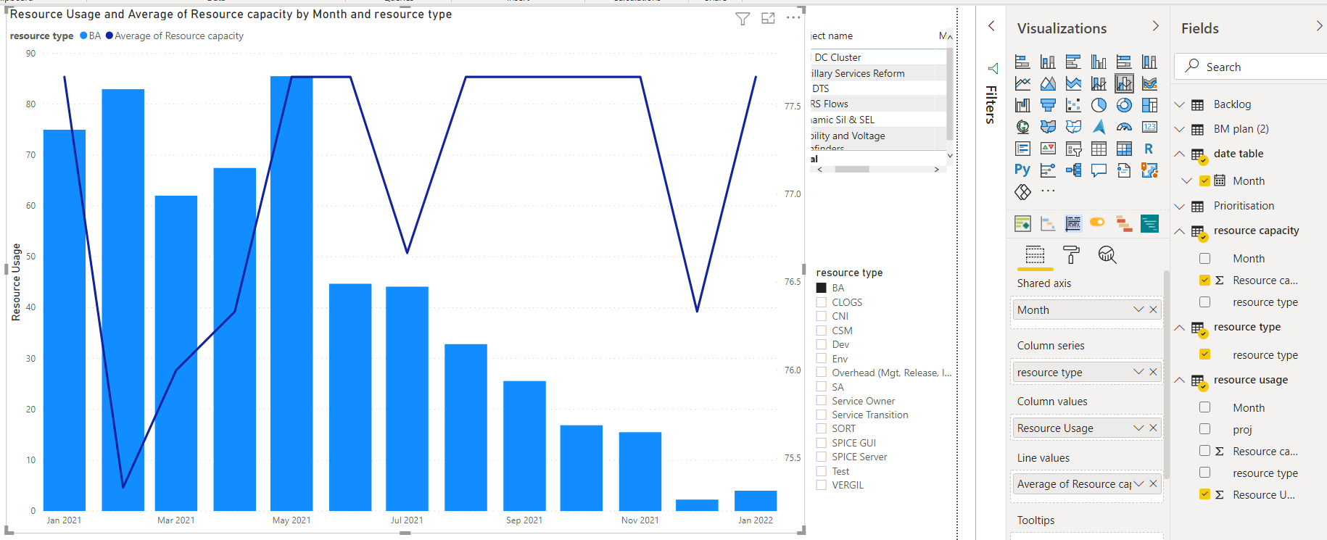Pick the ribbon chart visualization

pos(1149,83)
